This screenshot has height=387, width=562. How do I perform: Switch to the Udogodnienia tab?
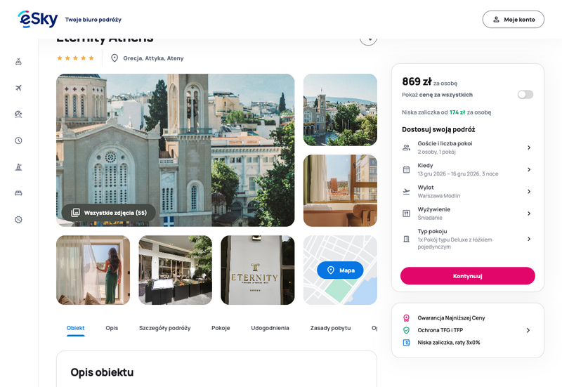270,328
